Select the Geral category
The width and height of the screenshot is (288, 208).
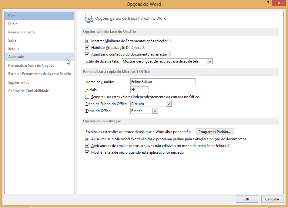coord(39,15)
